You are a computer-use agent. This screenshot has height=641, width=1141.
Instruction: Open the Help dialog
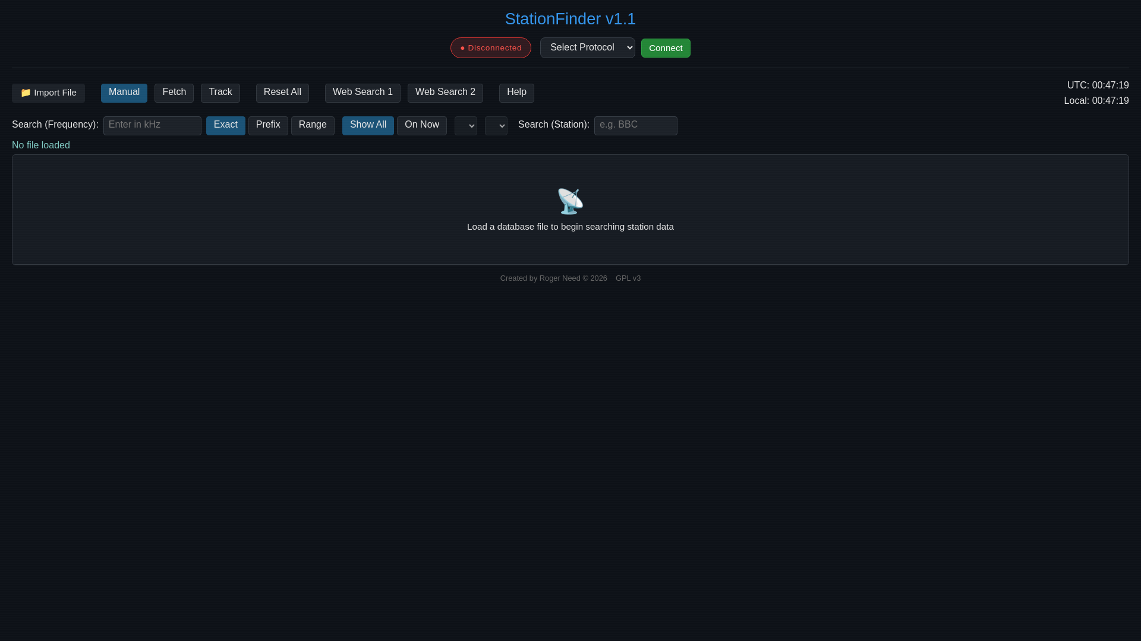pyautogui.click(x=516, y=93)
